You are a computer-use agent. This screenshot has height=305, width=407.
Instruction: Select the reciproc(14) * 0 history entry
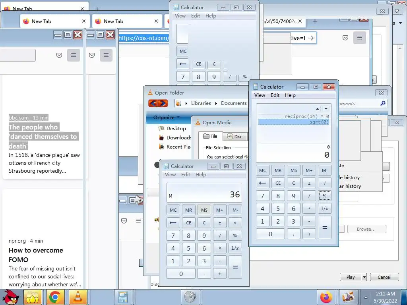coord(294,116)
